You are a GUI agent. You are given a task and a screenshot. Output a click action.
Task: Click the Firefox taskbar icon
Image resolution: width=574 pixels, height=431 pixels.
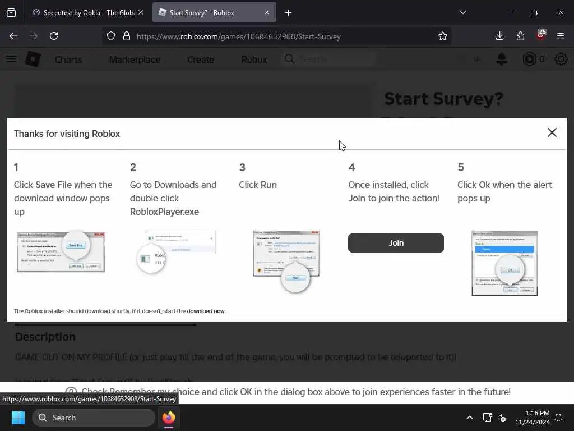coord(169,418)
